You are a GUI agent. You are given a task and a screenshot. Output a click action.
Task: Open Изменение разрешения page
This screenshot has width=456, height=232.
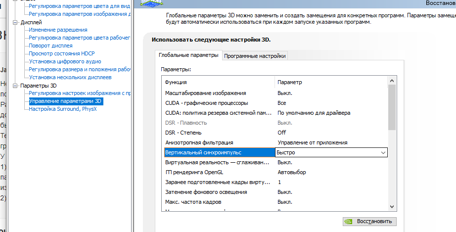tap(58, 30)
